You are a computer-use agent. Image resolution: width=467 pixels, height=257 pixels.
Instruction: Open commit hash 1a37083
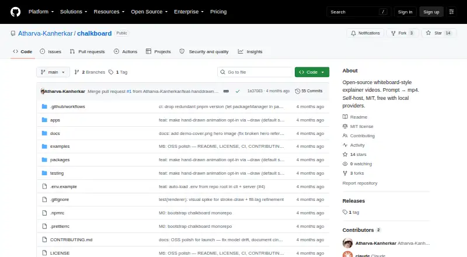[255, 91]
